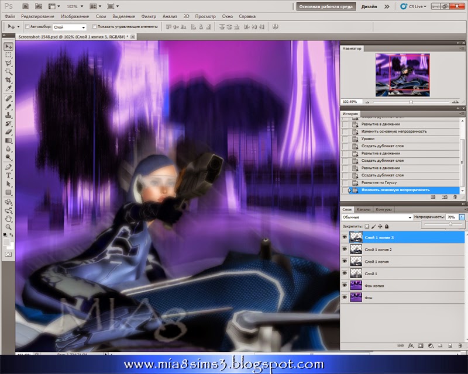Viewport: 468px width, 374px height.
Task: Switch to the Контуры tab
Action: [x=384, y=210]
